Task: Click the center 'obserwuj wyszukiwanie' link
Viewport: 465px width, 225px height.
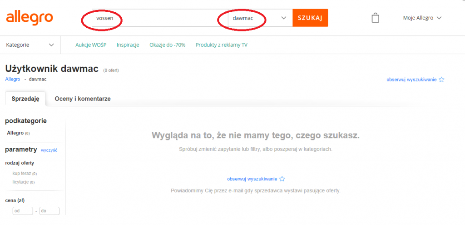Action: [x=252, y=179]
